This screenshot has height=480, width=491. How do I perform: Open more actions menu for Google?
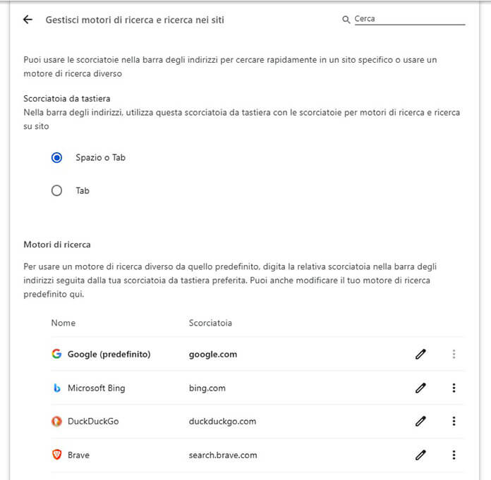454,354
